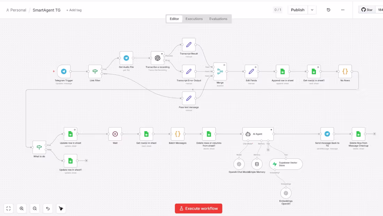383x216 pixels.
Task: Select Send message Back to TG node
Action: [327, 134]
